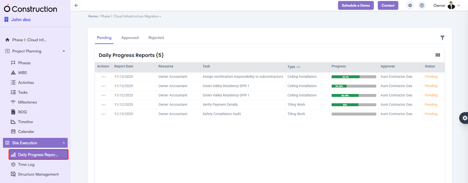Viewport: 468px width, 183px height.
Task: Collapse the Project Planning section chevron
Action: pyautogui.click(x=64, y=51)
